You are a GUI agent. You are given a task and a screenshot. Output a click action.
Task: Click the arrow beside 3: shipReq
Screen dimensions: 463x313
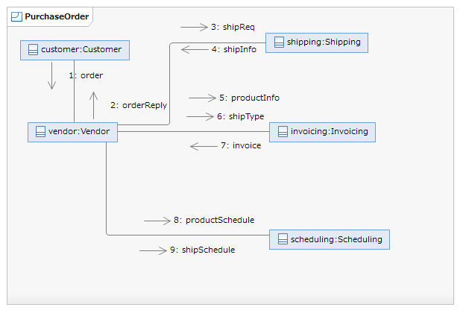194,27
